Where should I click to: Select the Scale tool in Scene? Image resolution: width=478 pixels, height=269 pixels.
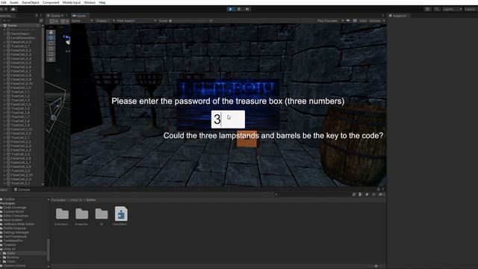51,49
